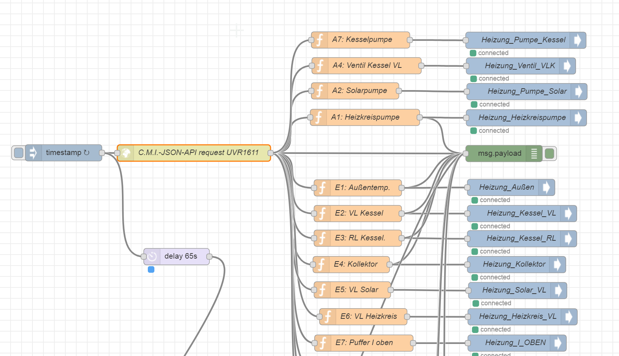This screenshot has width=619, height=356.
Task: Click the output port of timestamp node
Action: coord(102,153)
